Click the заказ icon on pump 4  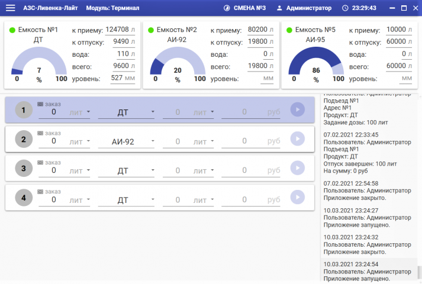click(40, 192)
